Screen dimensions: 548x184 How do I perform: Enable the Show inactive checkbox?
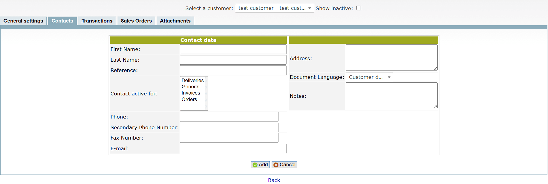pos(359,8)
